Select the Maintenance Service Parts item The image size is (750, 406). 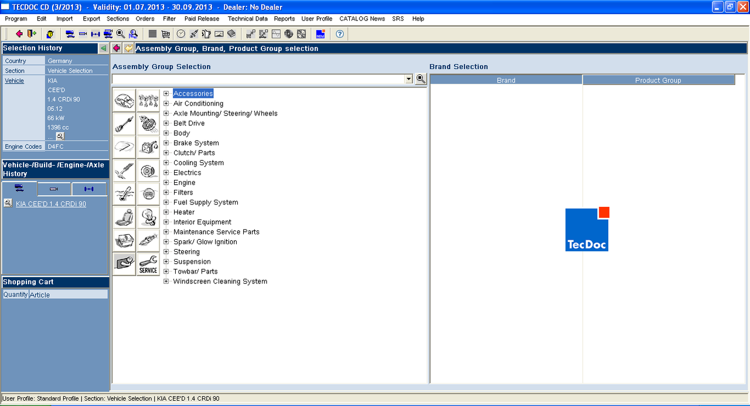(x=216, y=232)
